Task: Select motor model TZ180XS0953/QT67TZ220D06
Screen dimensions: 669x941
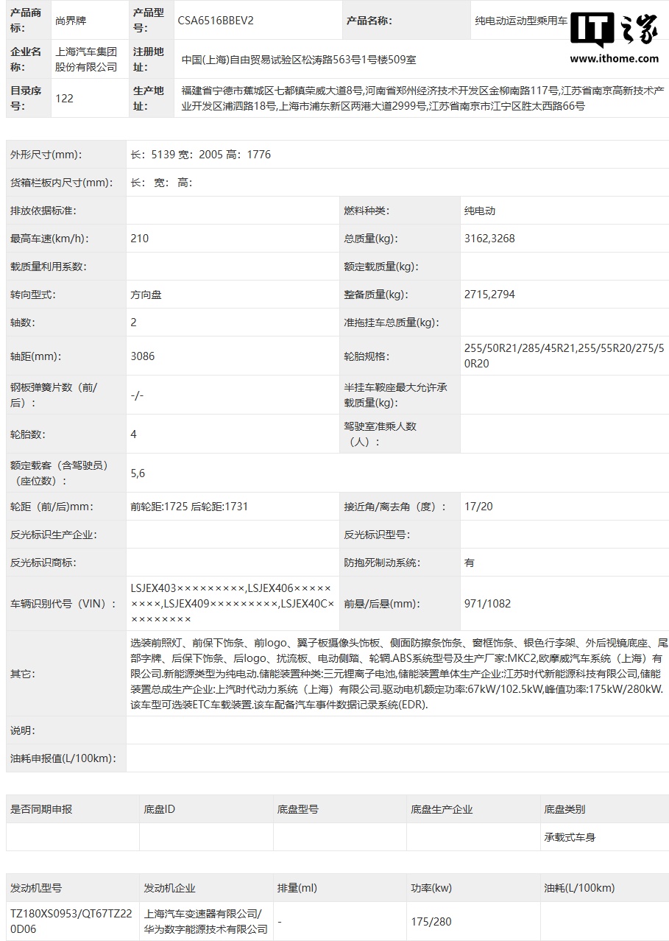Action: point(71,921)
